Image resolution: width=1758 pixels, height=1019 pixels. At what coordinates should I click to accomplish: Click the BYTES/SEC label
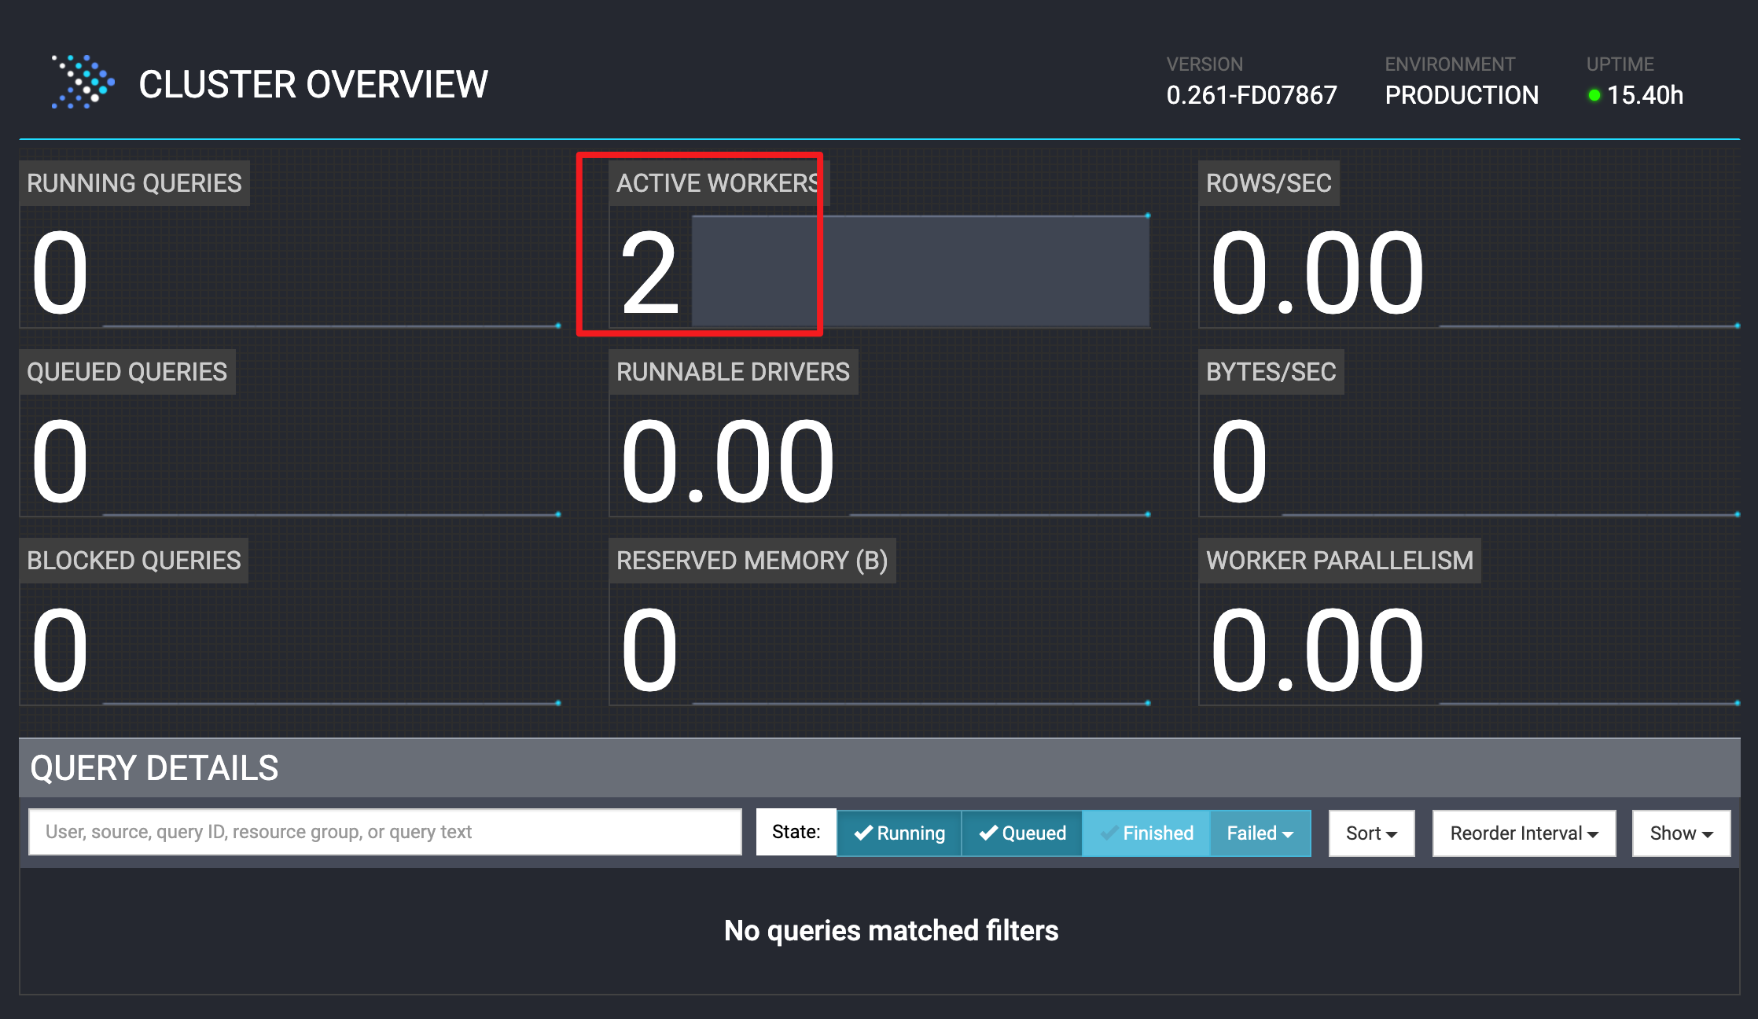point(1271,372)
